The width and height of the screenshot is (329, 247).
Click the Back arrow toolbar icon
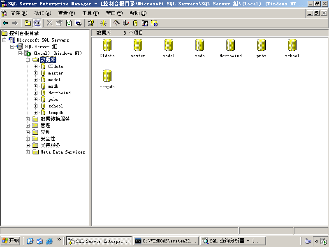click(x=5, y=23)
